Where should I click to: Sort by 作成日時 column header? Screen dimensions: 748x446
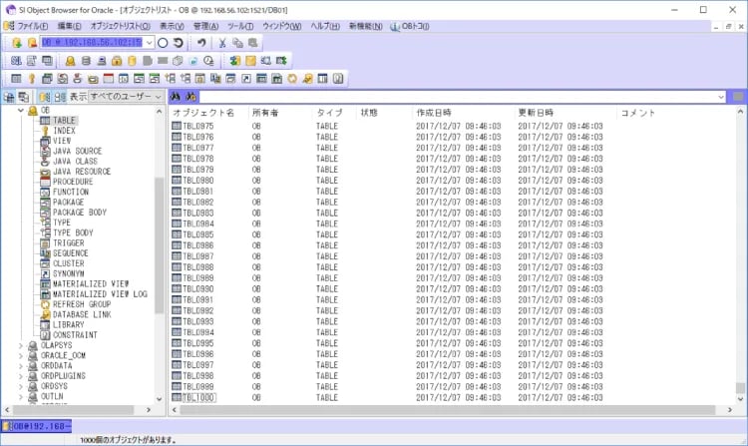coord(434,113)
